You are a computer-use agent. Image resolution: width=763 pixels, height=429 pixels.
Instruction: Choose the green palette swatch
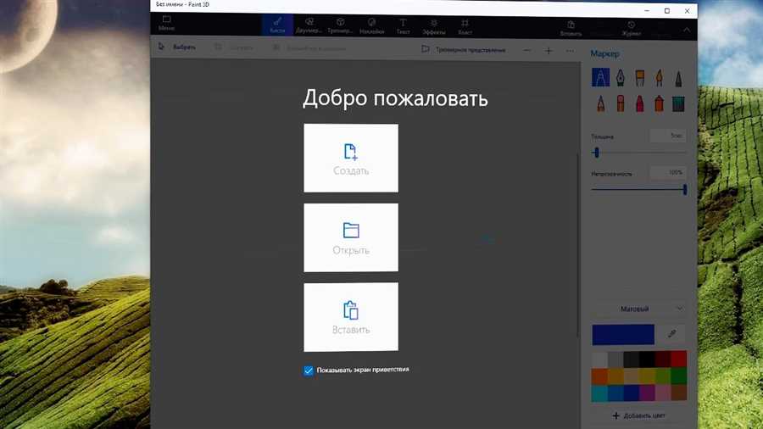[679, 376]
